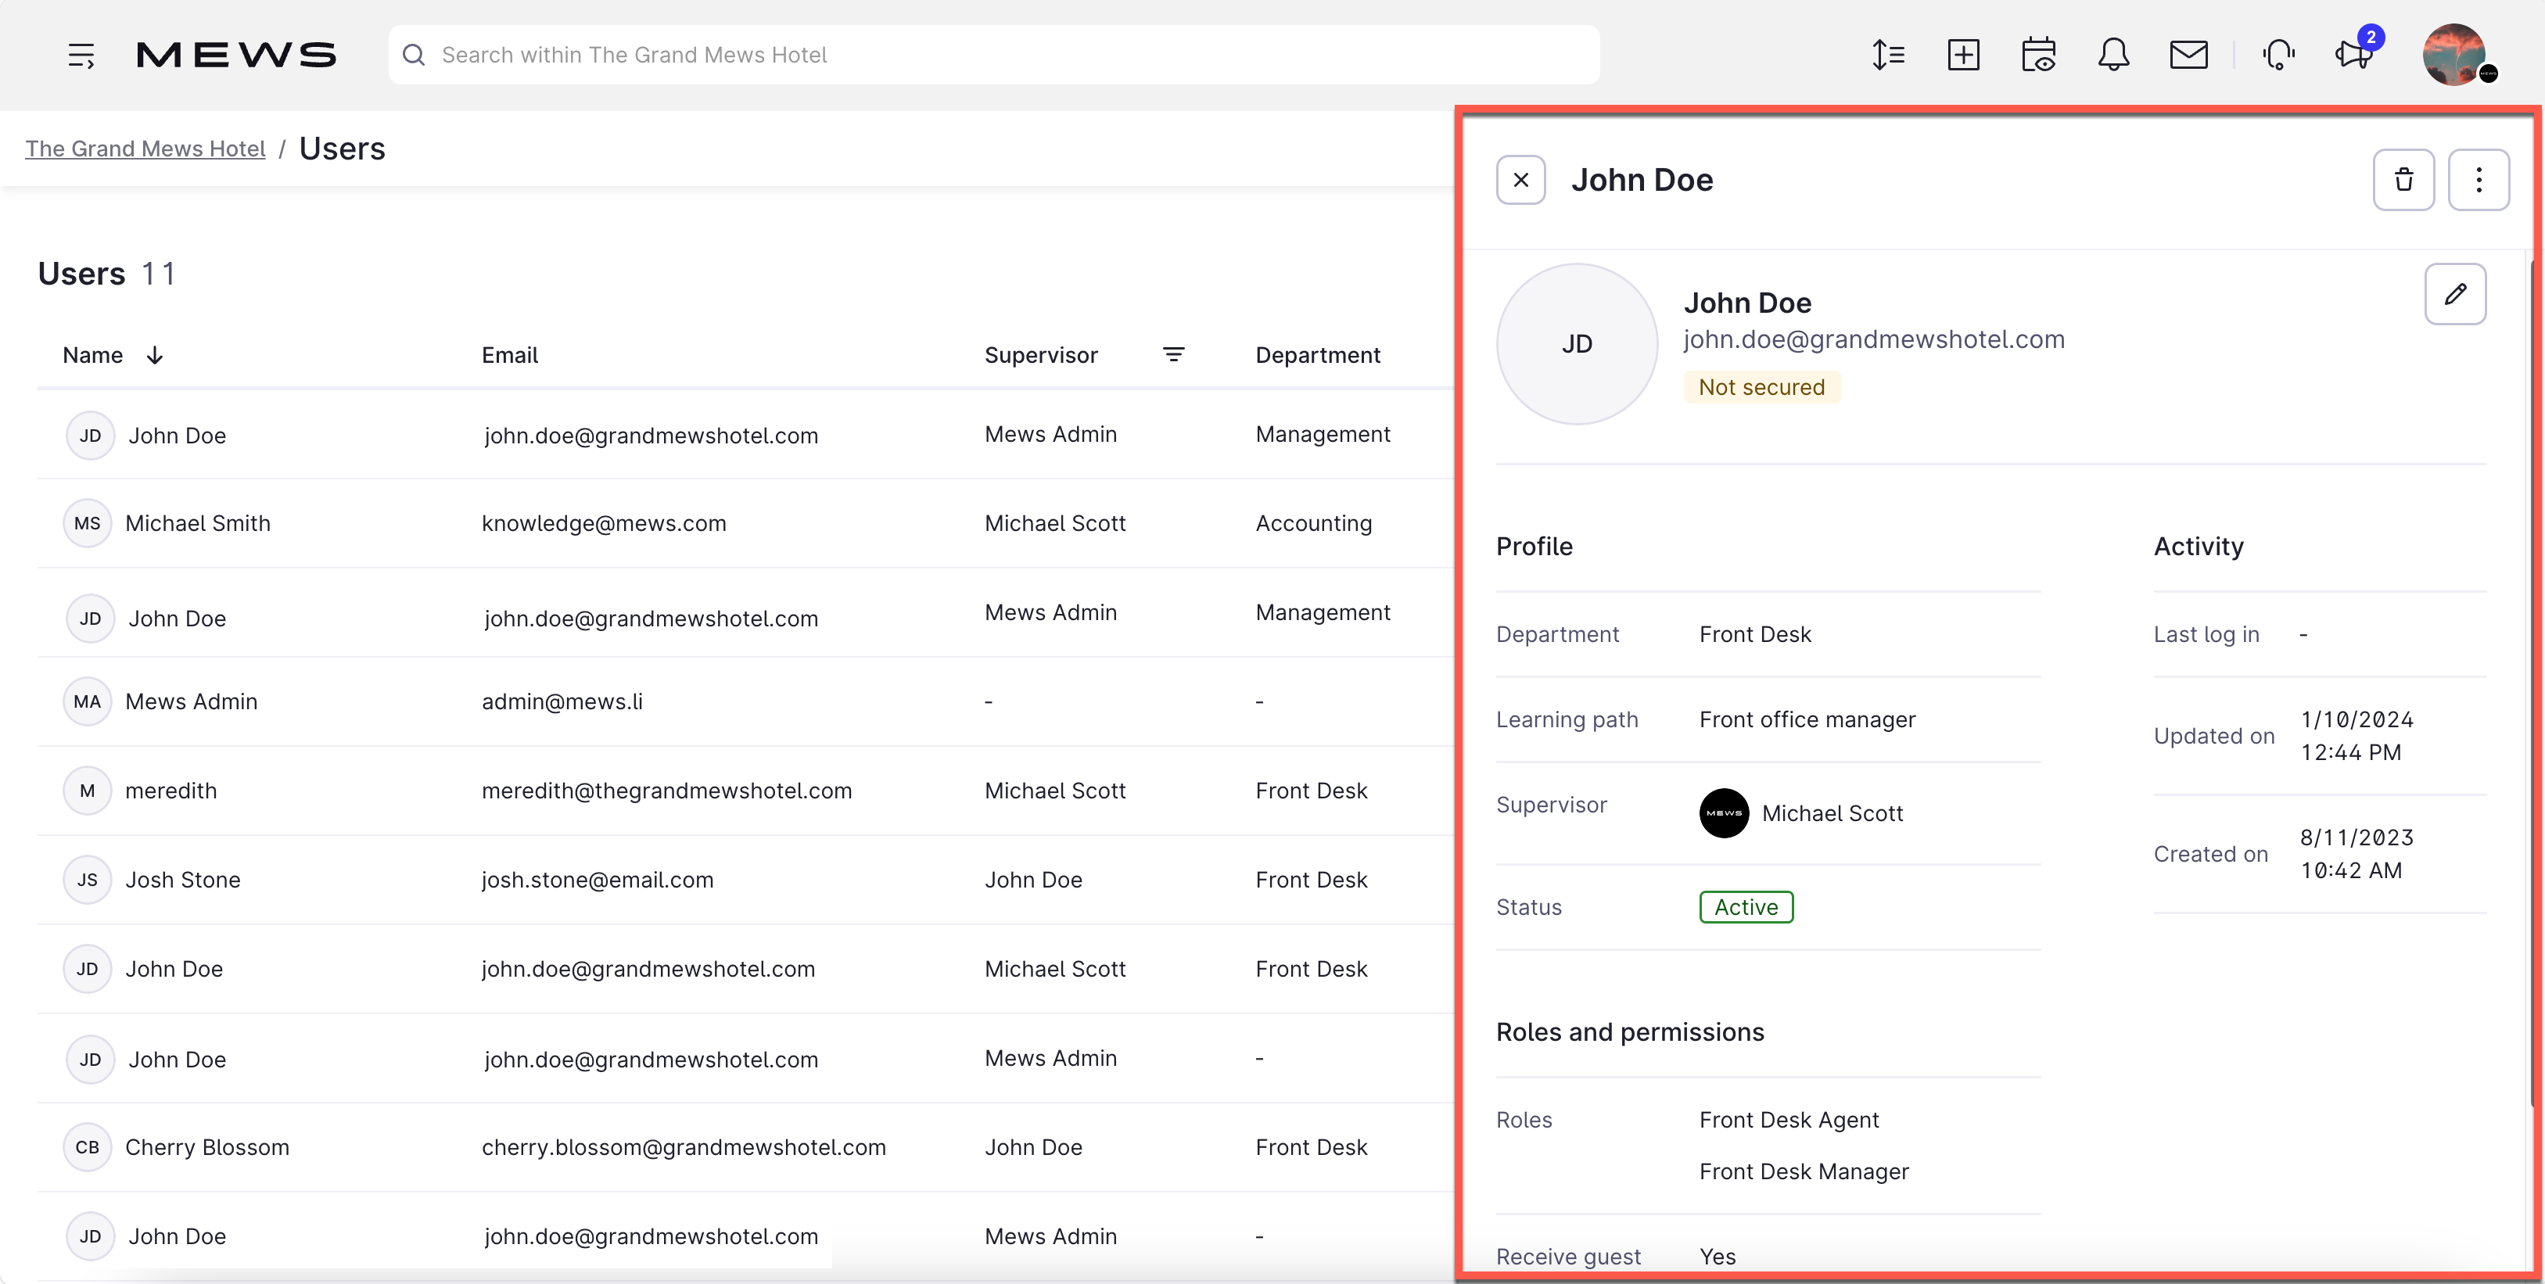Screen dimensions: 2545x1284
Task: Toggle descending sort on the Name column
Action: click(x=155, y=354)
